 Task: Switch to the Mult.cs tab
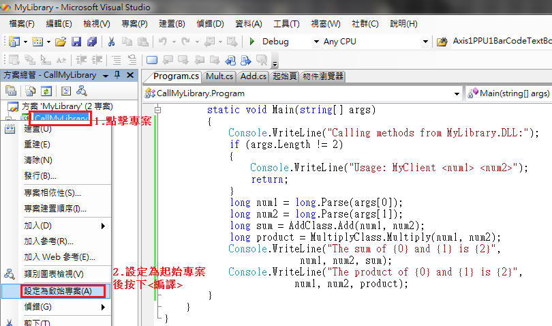coord(219,76)
